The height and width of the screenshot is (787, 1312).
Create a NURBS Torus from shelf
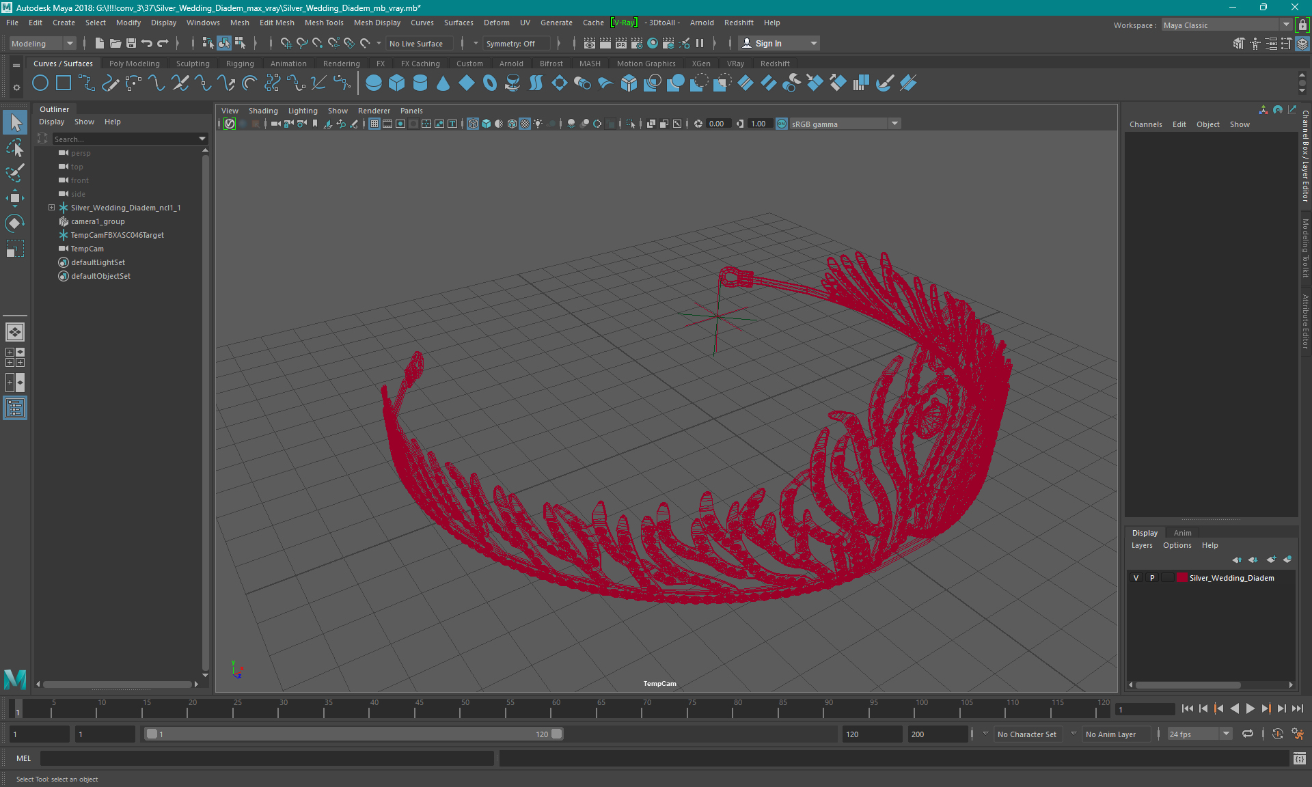(x=490, y=83)
